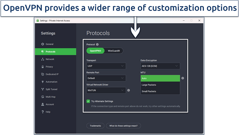Click the Automation icon in sidebar

pos(42,82)
